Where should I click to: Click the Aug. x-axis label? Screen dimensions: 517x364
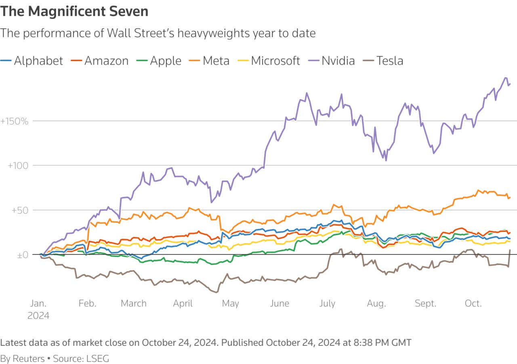pos(376,303)
